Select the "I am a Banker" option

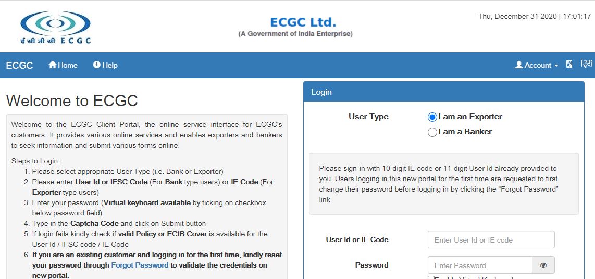coord(432,132)
